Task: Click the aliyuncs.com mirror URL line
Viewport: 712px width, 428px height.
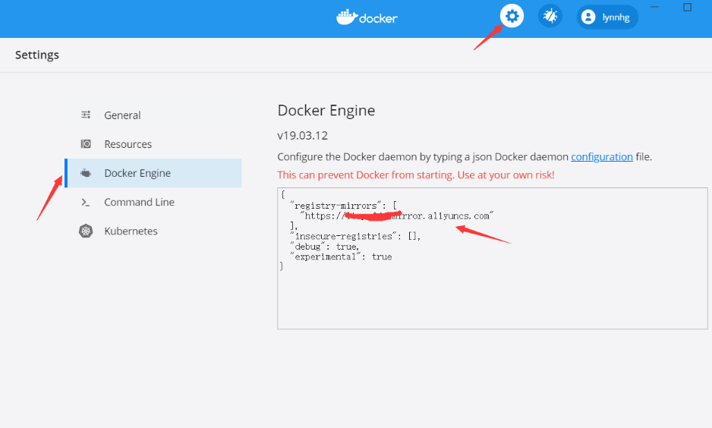Action: coord(396,216)
